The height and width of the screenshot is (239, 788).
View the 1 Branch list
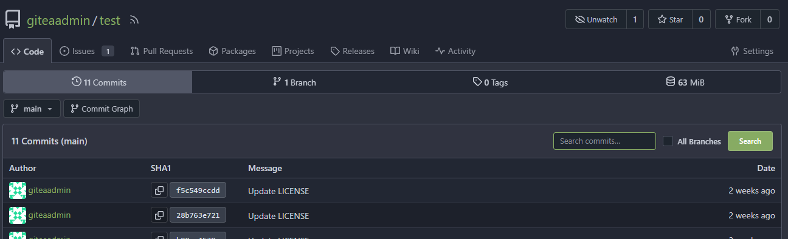pyautogui.click(x=294, y=82)
